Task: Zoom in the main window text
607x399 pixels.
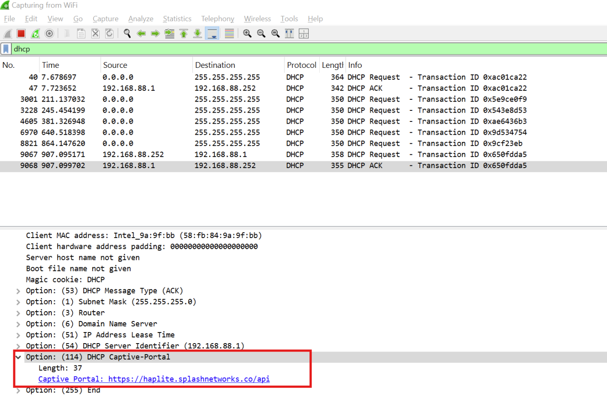Action: 247,34
